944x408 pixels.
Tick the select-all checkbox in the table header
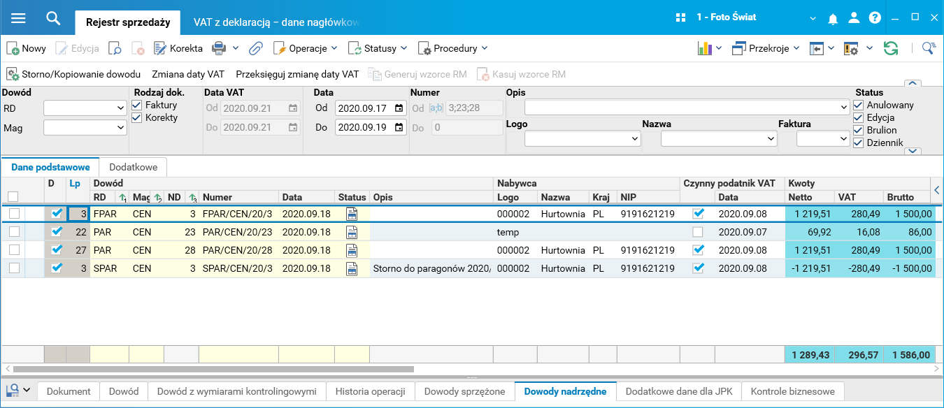13,197
